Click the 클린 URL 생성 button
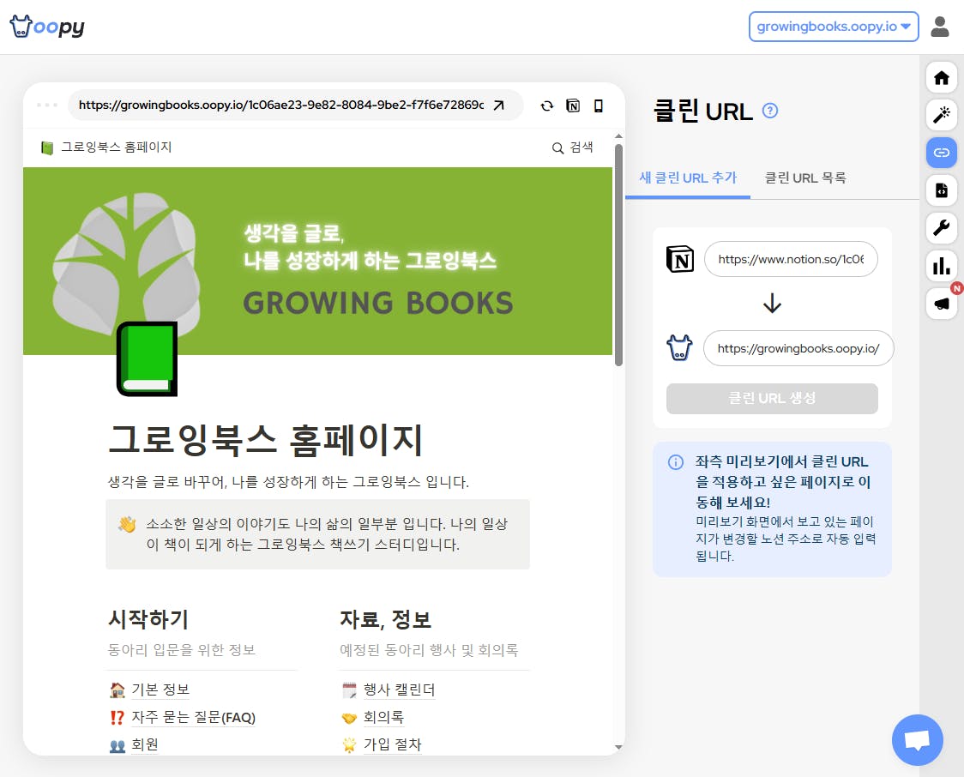The image size is (964, 777). (771, 398)
